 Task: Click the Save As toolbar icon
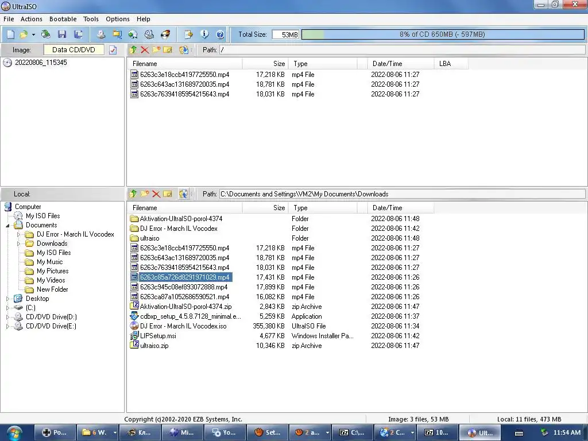click(78, 34)
